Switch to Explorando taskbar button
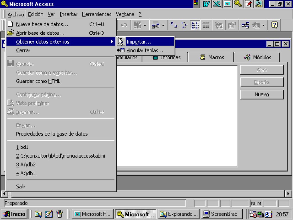 click(x=179, y=214)
